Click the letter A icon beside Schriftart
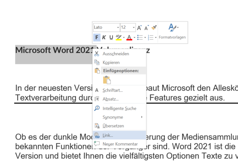238x165 pixels. [x=97, y=90]
